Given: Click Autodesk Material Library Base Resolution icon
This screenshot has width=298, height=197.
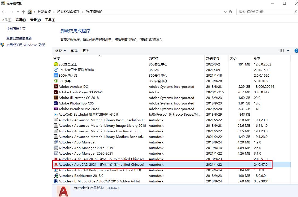Looking at the screenshot, I should (x=56, y=120).
